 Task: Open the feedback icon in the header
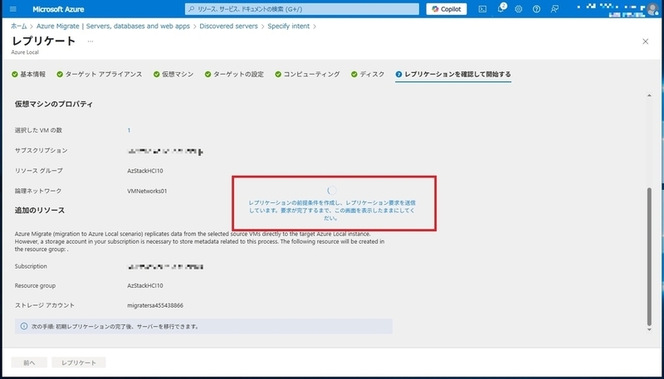[554, 9]
